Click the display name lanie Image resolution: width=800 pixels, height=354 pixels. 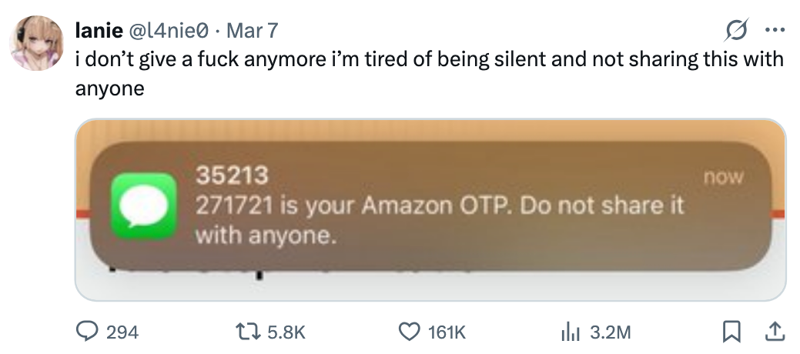coord(97,31)
